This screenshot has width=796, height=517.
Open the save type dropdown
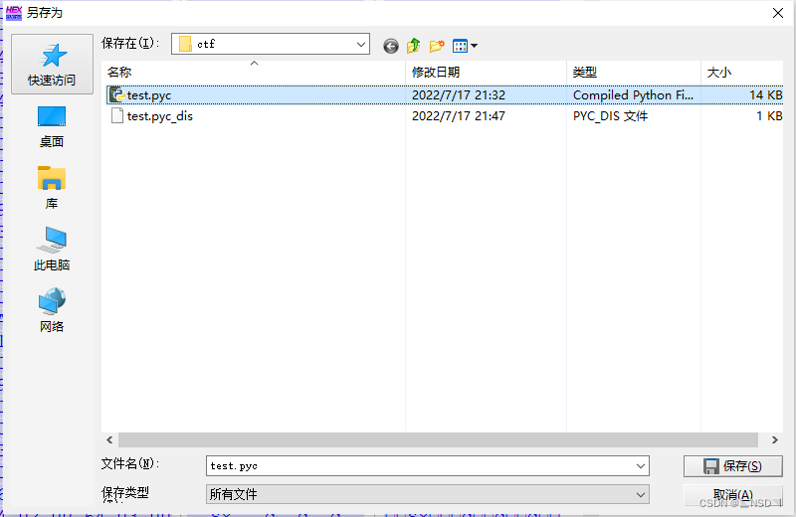(x=641, y=494)
